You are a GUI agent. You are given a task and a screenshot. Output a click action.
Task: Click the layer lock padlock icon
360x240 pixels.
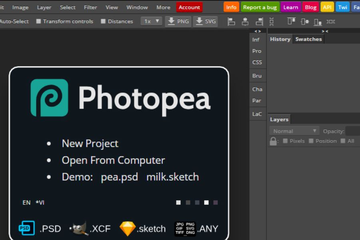point(273,141)
